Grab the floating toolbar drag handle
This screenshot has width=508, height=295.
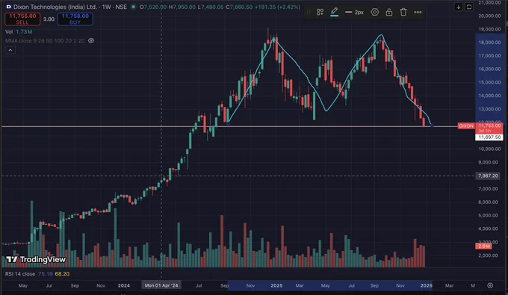[x=309, y=12]
